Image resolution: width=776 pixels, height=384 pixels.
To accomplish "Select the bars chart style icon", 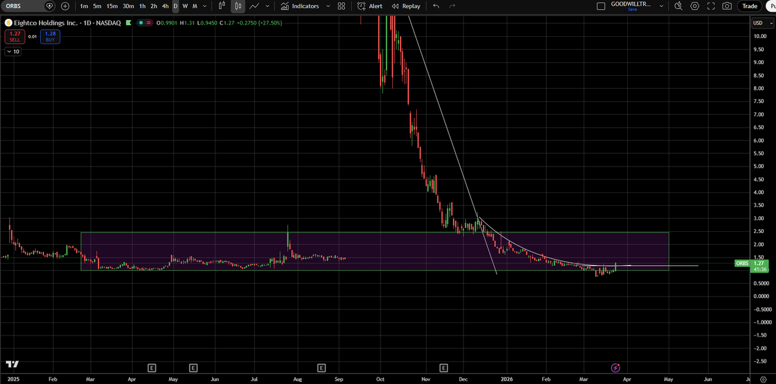I will (x=222, y=6).
